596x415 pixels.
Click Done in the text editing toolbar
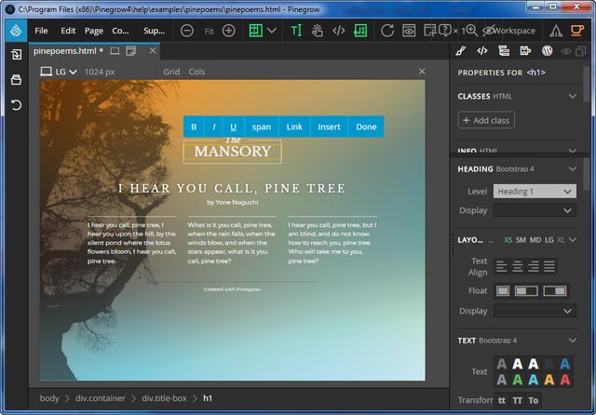[x=366, y=127]
